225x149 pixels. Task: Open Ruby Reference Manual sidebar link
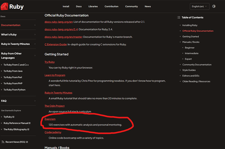[16, 123]
